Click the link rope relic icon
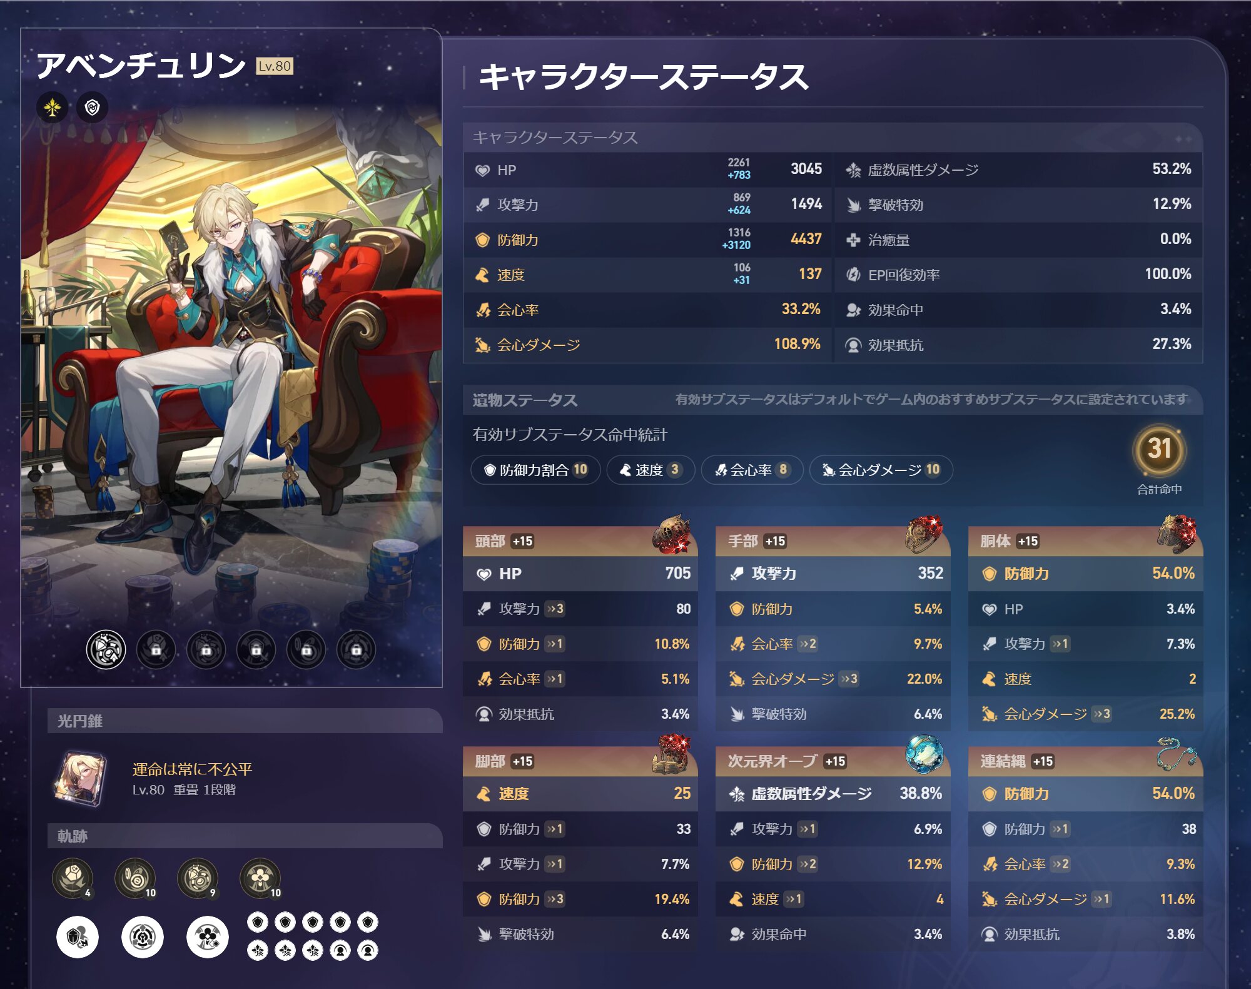 (1177, 754)
